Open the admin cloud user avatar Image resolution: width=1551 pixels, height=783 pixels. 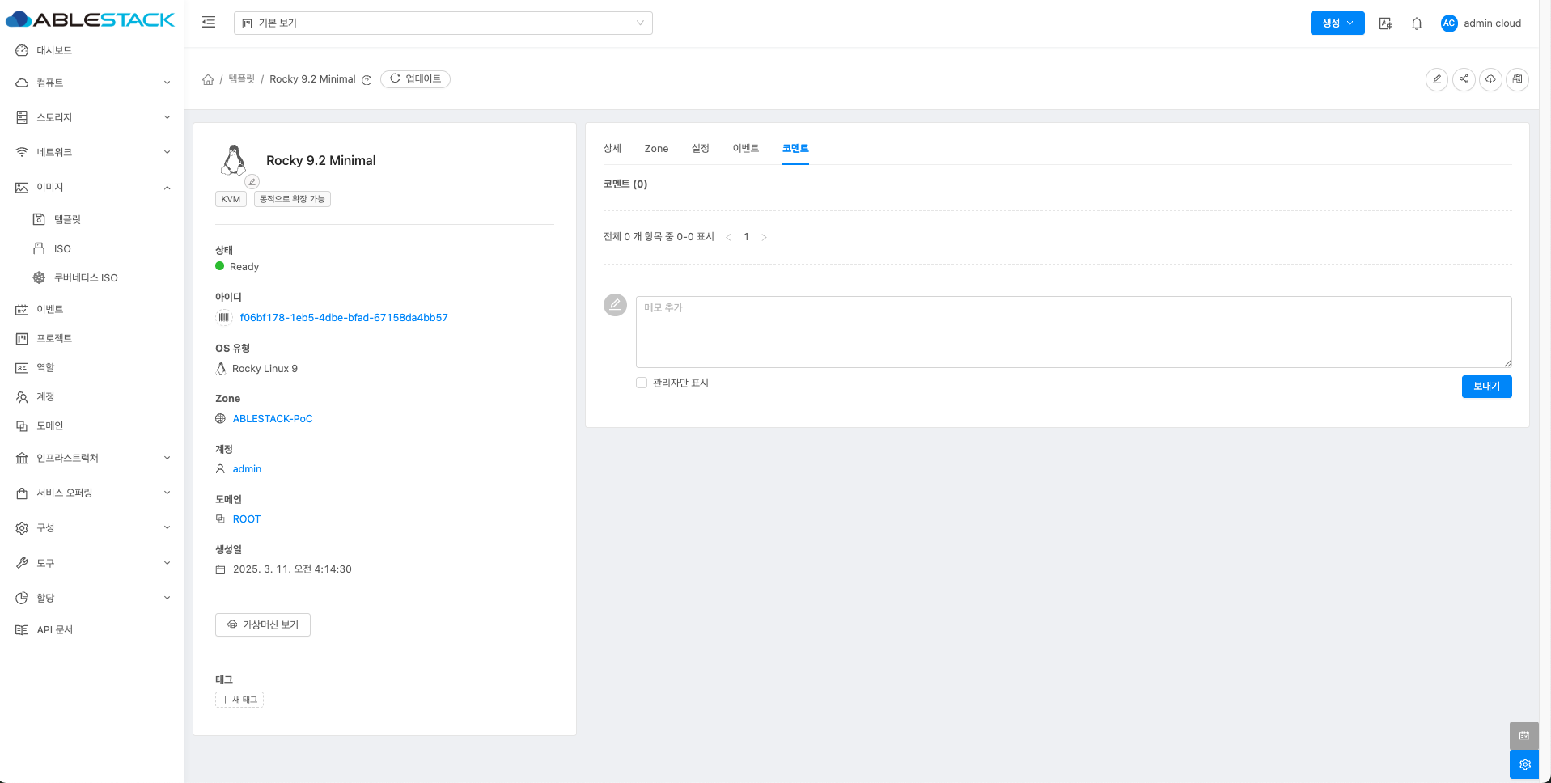point(1449,23)
